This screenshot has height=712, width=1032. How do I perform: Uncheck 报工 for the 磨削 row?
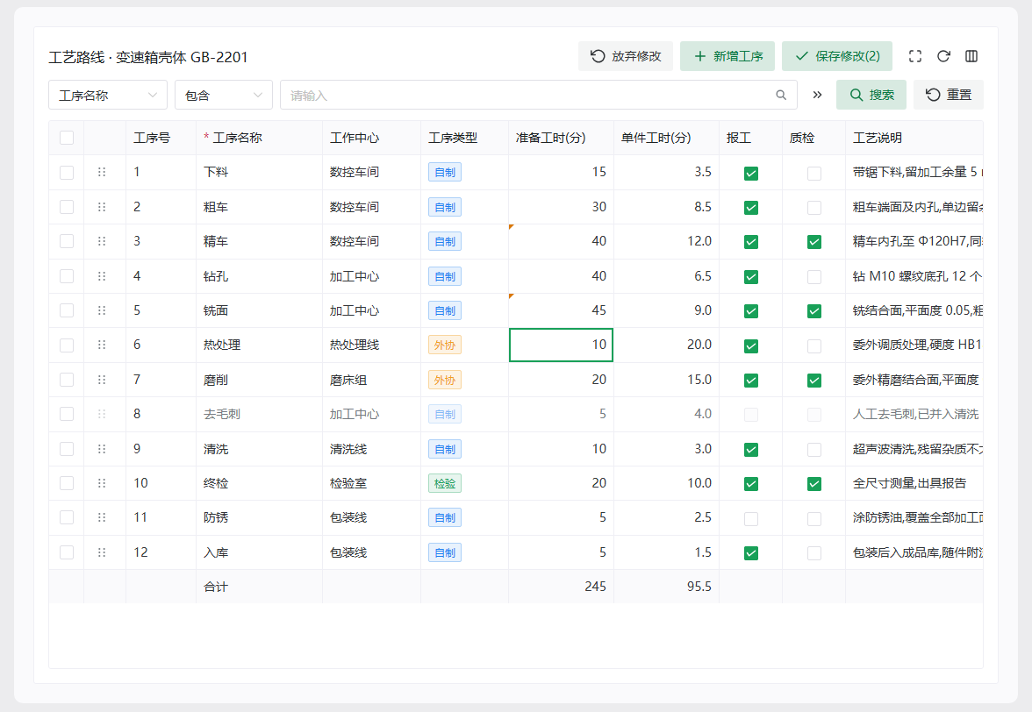[x=751, y=381]
